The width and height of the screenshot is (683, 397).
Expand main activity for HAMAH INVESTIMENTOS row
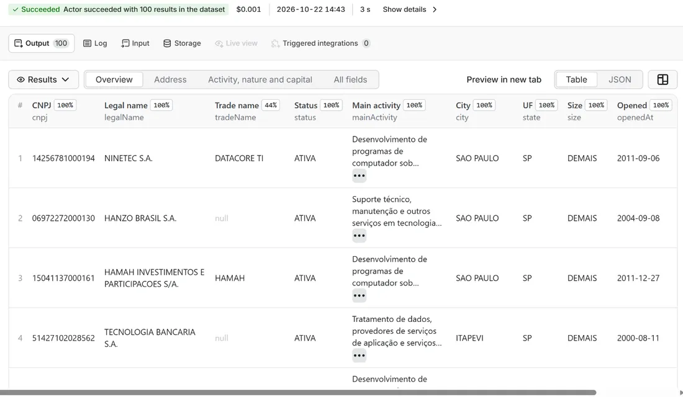pos(360,296)
